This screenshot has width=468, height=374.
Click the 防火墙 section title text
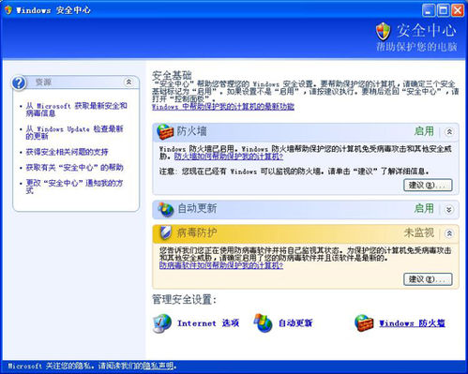(191, 131)
